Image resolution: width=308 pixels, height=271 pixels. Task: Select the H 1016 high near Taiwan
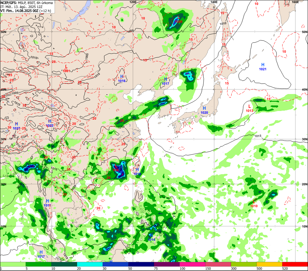click(x=137, y=172)
